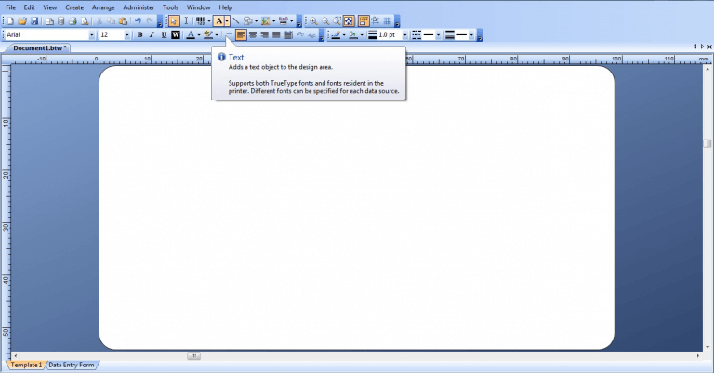Screen dimensions: 714x373
Task: Toggle Bold text formatting
Action: pos(139,35)
